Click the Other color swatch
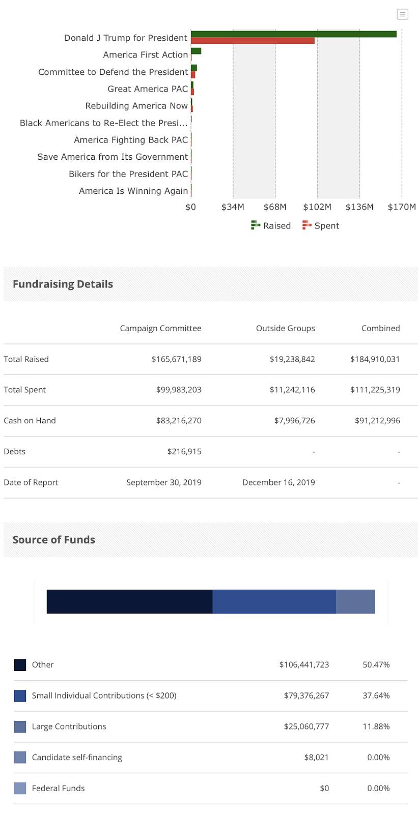 coord(20,665)
